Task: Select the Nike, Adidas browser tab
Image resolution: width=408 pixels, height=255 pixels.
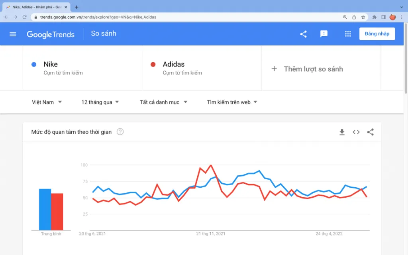Action: (36, 7)
